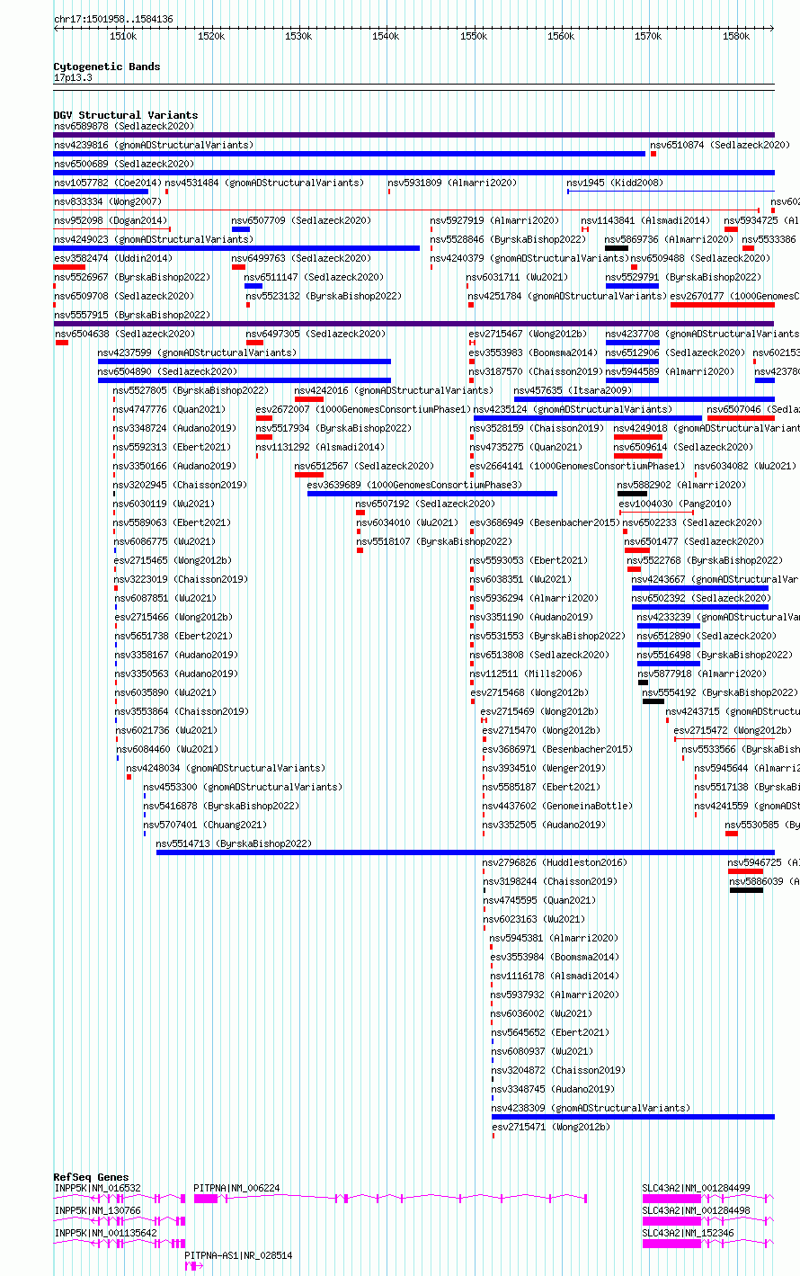The image size is (800, 1276).
Task: Open the DGV Structural Variants track title
Action: click(x=126, y=115)
